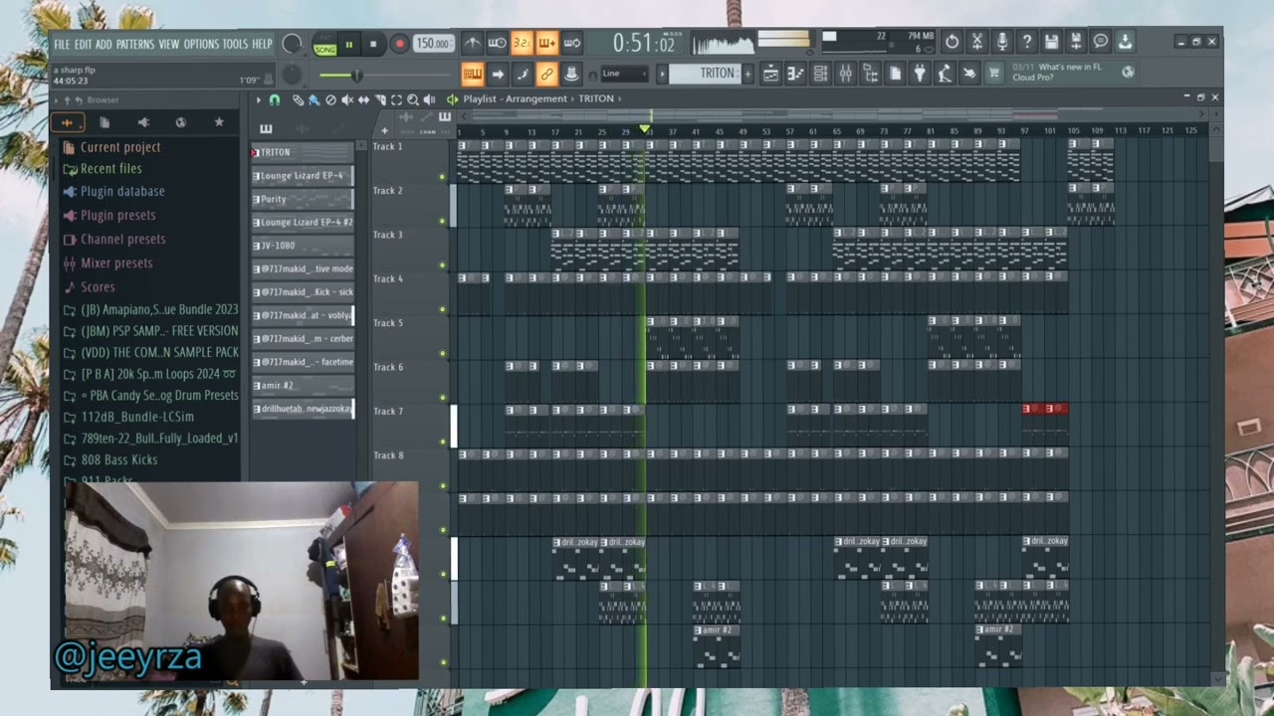
Task: Select Lounge Lizard EP-4 #2 in picker
Action: pyautogui.click(x=303, y=222)
